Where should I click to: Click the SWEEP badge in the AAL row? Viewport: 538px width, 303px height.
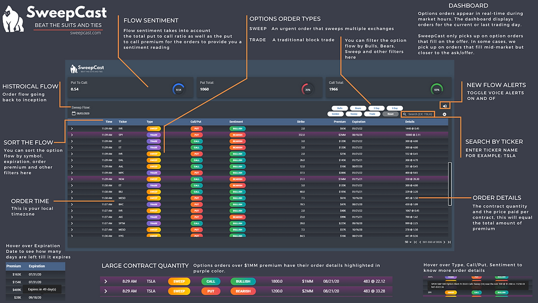(153, 166)
